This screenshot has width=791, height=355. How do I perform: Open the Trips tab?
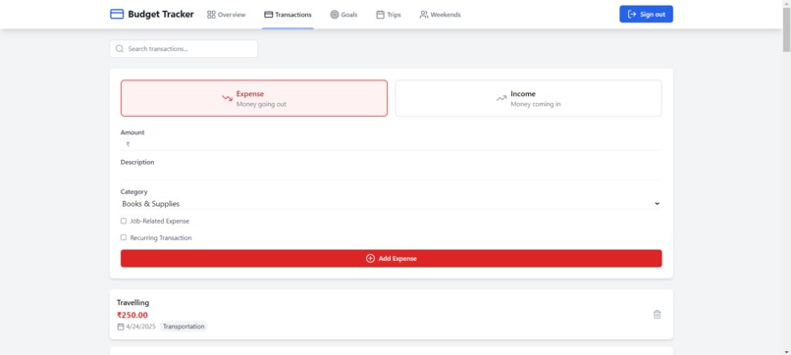point(389,15)
